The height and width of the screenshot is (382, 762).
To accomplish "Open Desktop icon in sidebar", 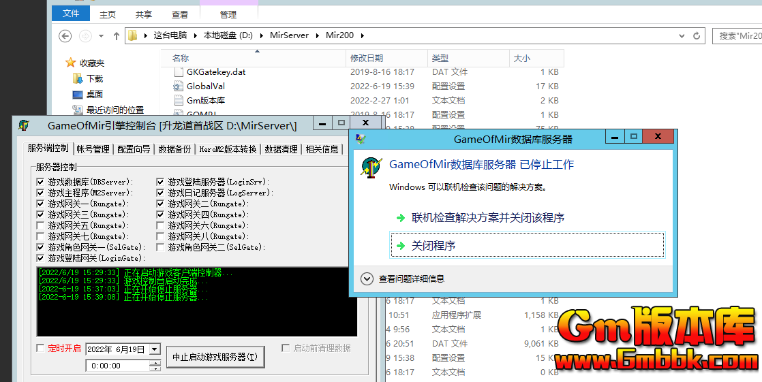I will [x=77, y=94].
